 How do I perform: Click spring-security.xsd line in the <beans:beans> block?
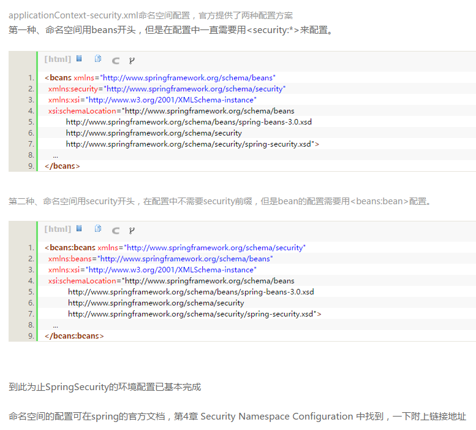click(195, 314)
